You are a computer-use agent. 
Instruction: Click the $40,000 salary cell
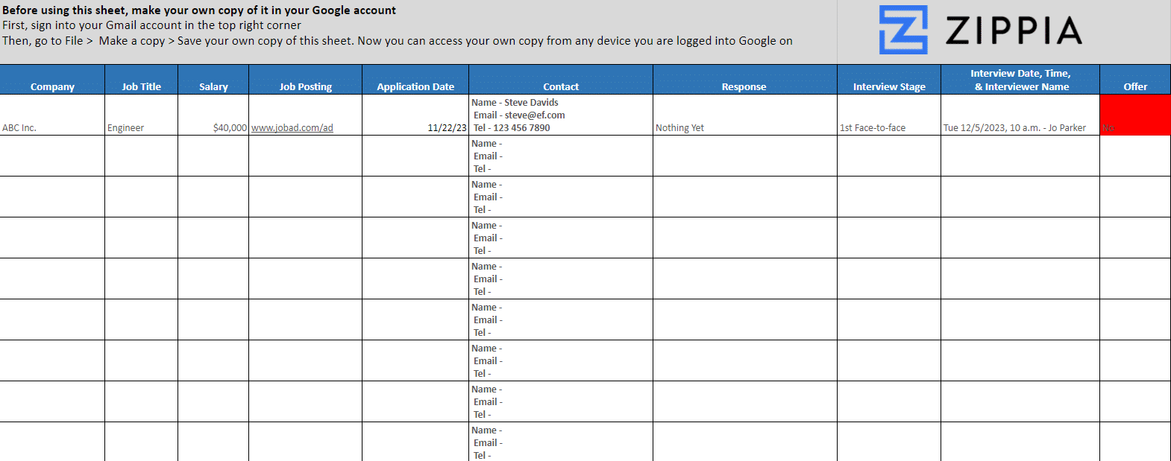coord(213,115)
